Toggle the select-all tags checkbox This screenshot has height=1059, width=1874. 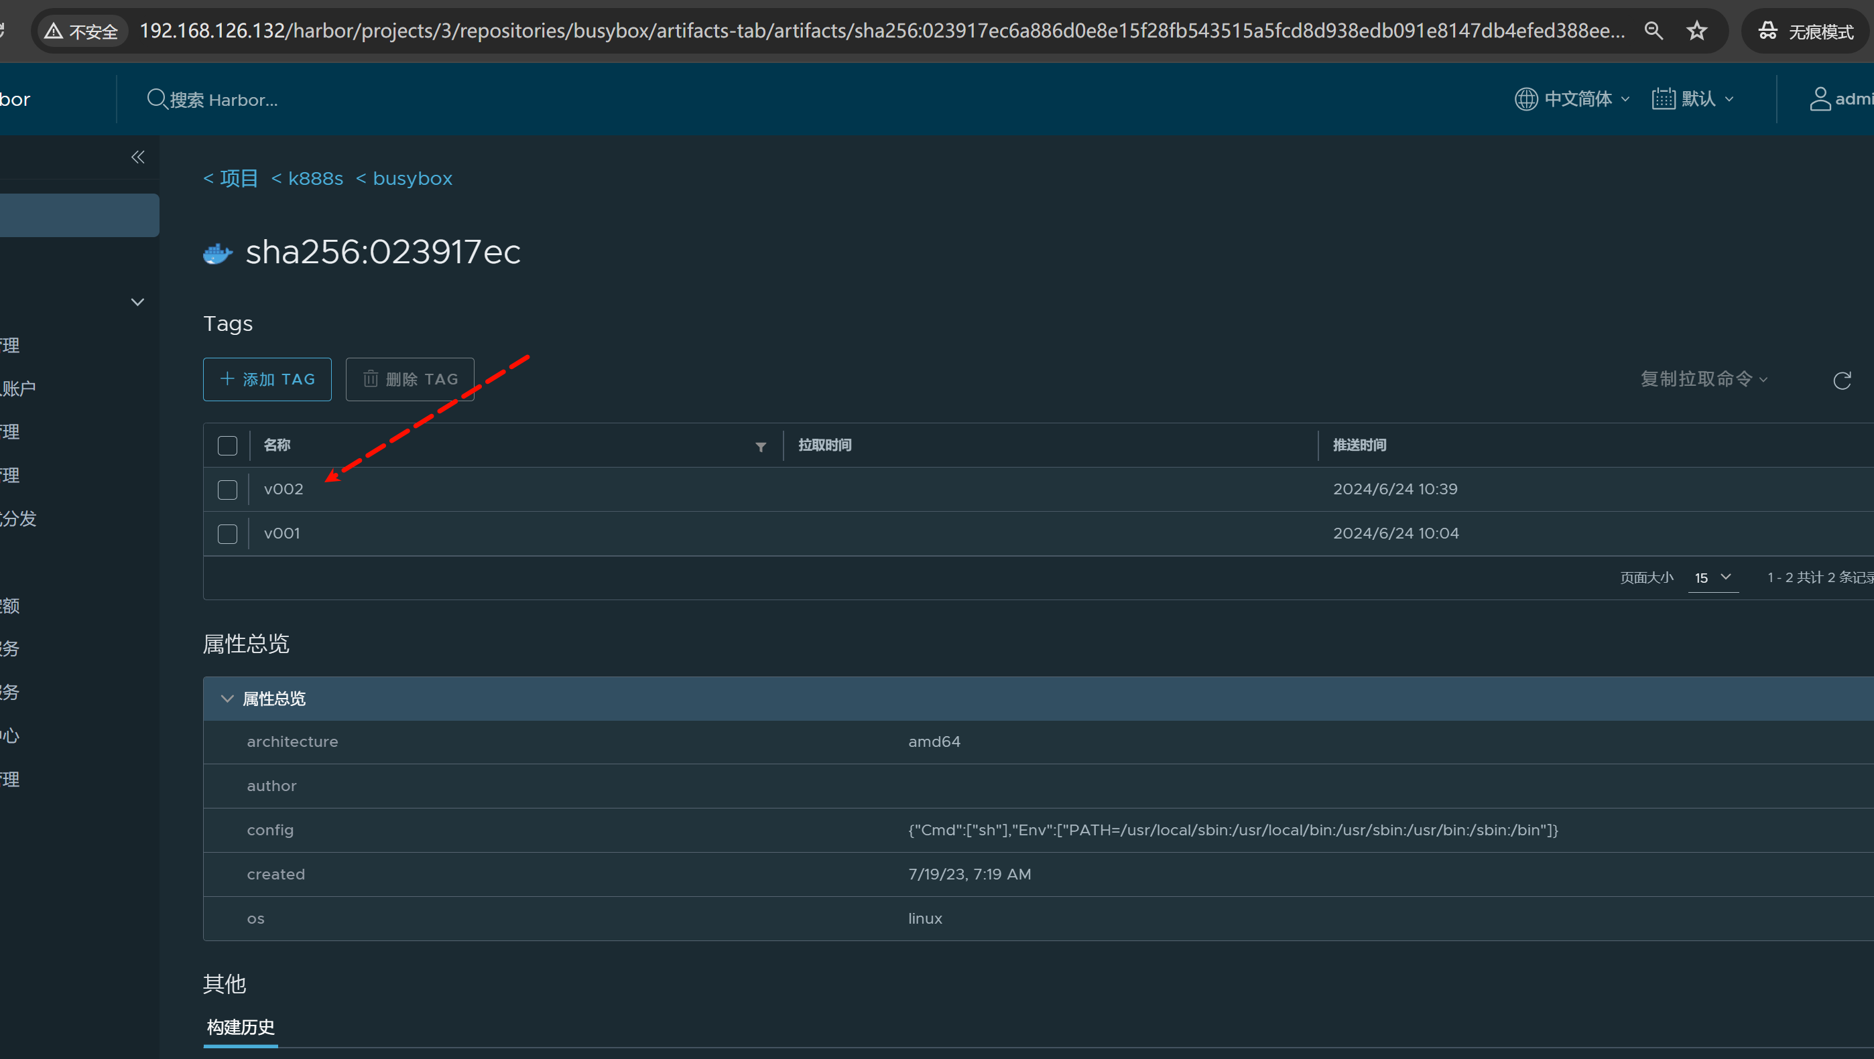(227, 445)
